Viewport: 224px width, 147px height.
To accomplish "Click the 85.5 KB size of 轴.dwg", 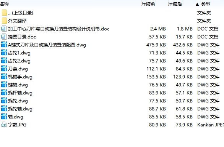I will pyautogui.click(x=157, y=117).
